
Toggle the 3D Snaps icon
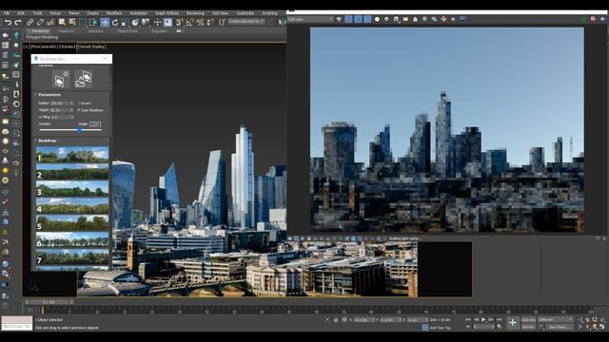click(179, 23)
